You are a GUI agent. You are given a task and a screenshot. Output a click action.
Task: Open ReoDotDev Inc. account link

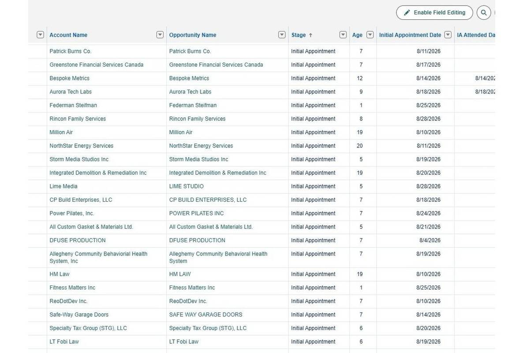68,301
